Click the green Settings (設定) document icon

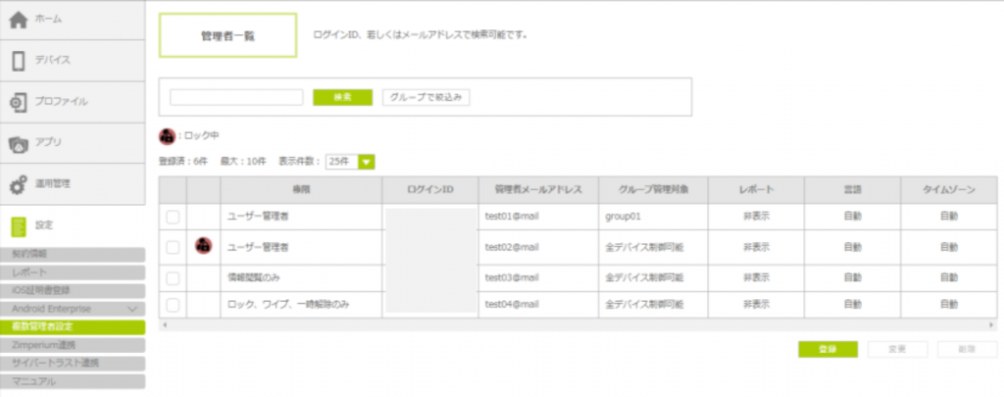(x=19, y=226)
